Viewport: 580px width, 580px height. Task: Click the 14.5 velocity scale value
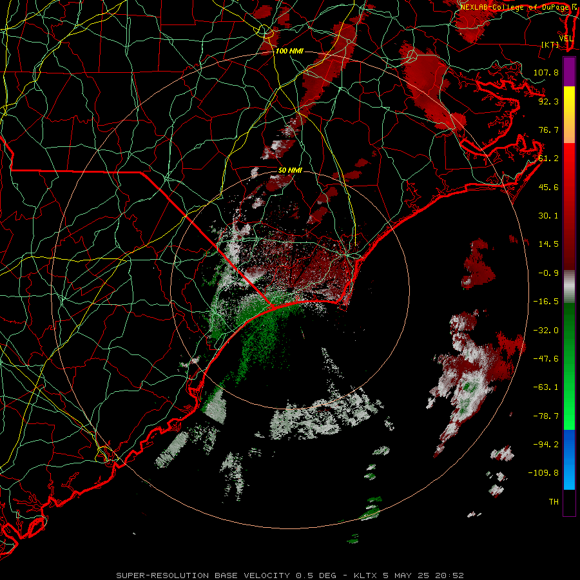click(x=548, y=244)
